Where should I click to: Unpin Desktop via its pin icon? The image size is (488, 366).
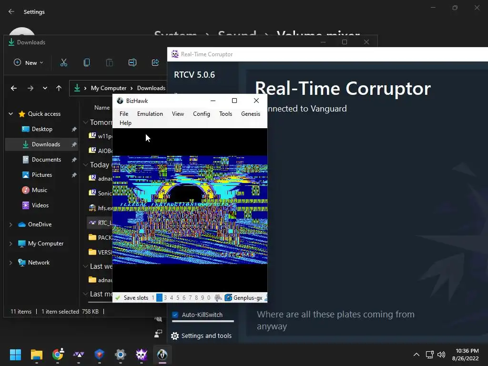(x=74, y=129)
